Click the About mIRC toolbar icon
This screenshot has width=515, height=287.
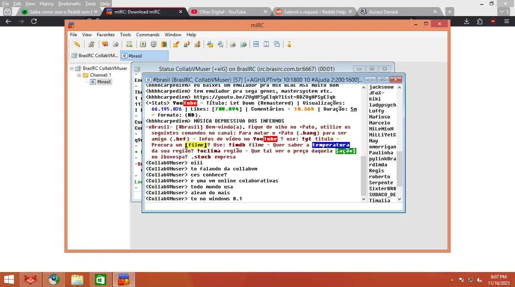coord(289,44)
